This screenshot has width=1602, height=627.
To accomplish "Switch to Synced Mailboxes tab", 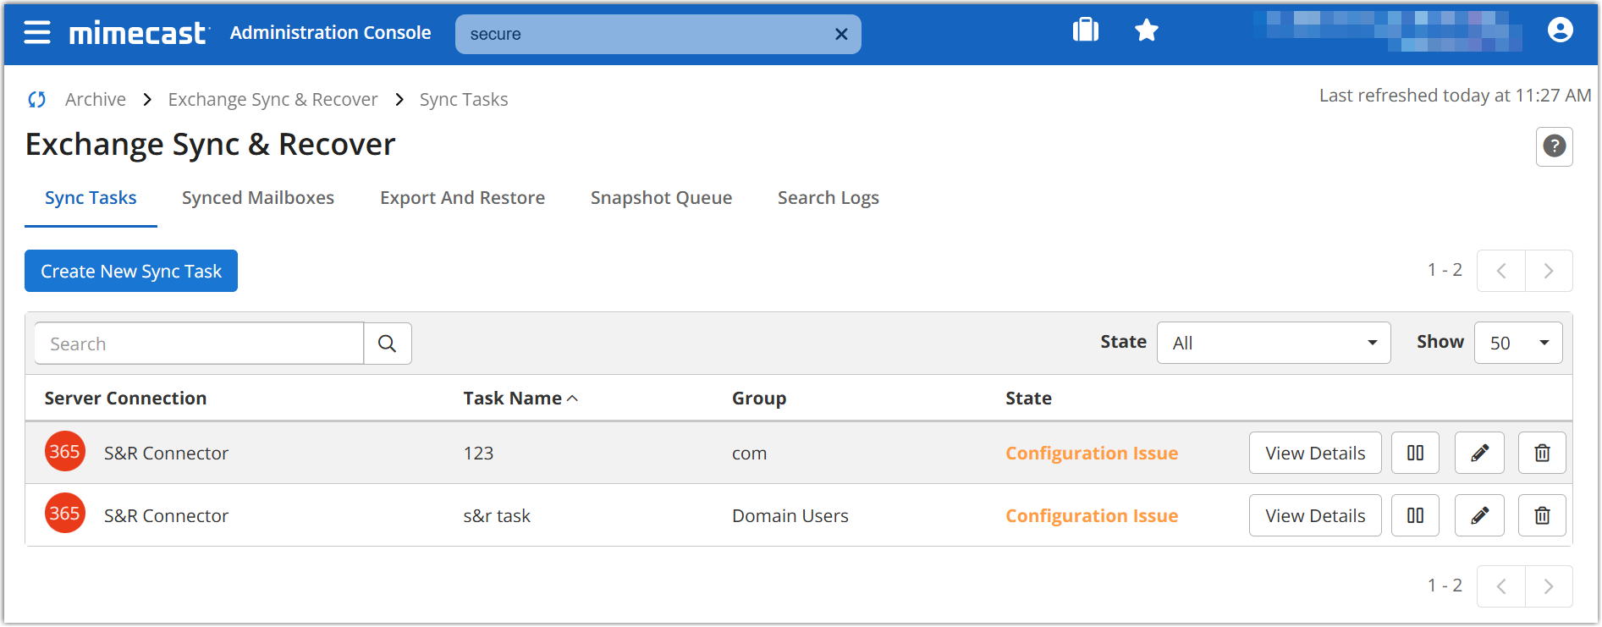I will (x=258, y=198).
